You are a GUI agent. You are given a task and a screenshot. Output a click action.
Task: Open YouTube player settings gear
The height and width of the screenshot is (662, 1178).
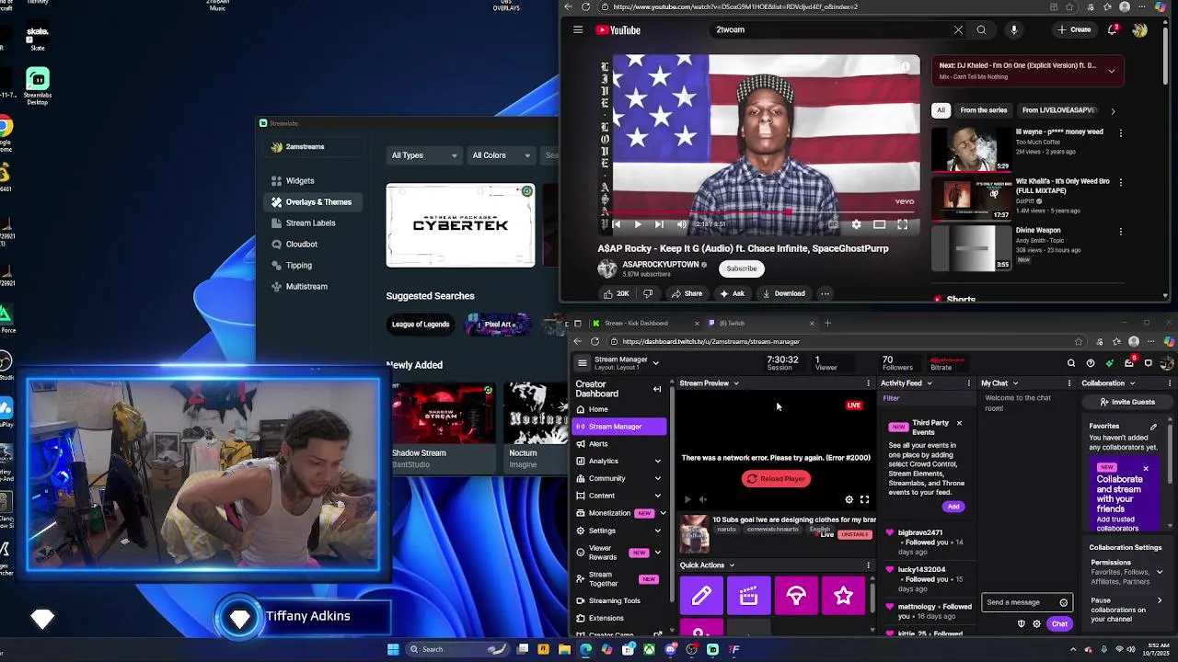point(856,224)
